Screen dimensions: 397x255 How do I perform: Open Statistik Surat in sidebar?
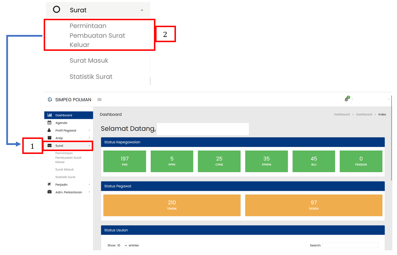point(65,177)
